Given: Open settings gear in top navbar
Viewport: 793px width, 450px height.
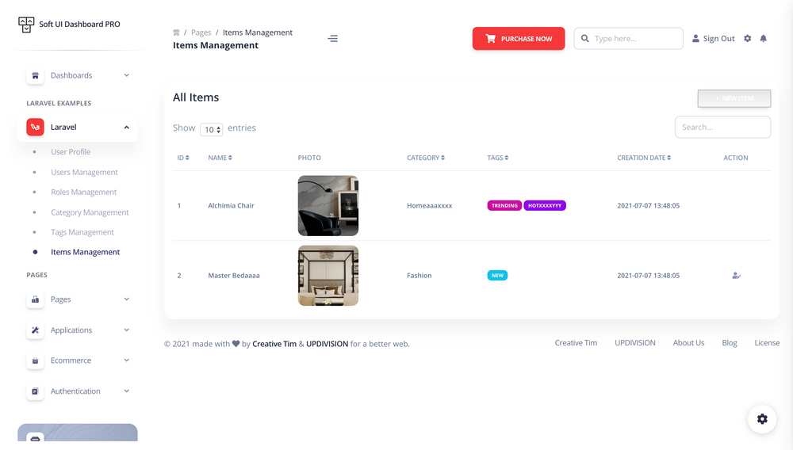Looking at the screenshot, I should 748,38.
